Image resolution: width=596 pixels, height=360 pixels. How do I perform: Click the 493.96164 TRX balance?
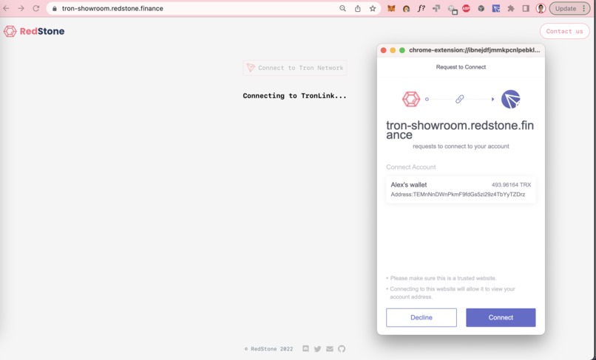(511, 184)
